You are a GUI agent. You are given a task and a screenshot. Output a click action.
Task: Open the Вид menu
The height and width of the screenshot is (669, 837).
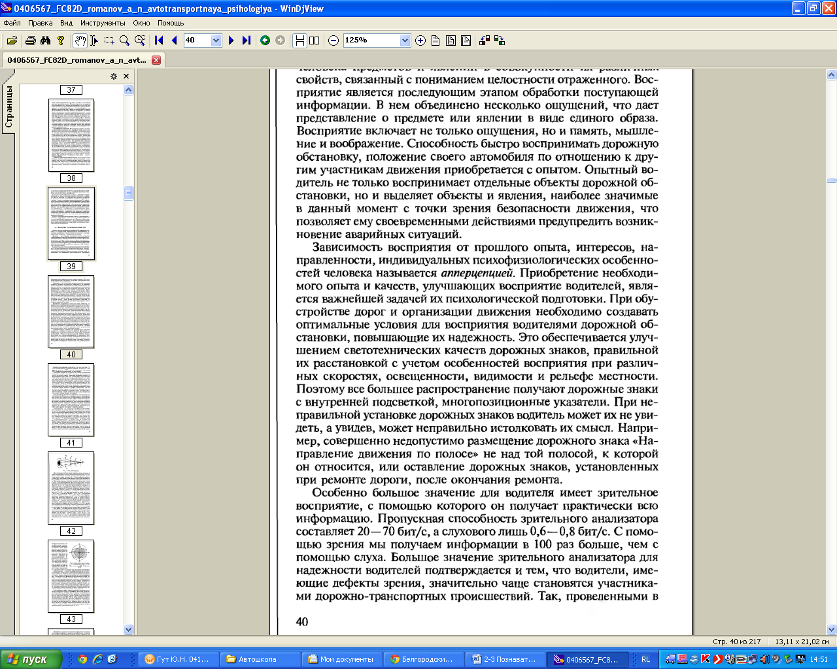coord(67,23)
